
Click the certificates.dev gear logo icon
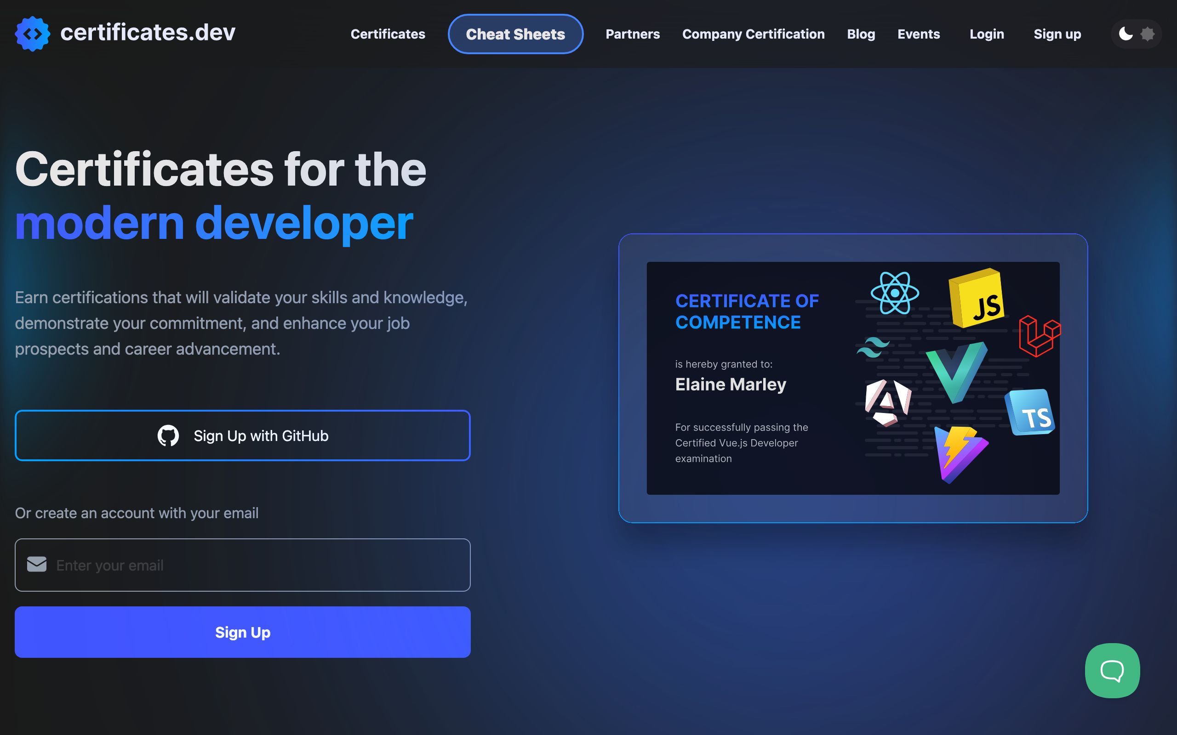[x=32, y=34]
